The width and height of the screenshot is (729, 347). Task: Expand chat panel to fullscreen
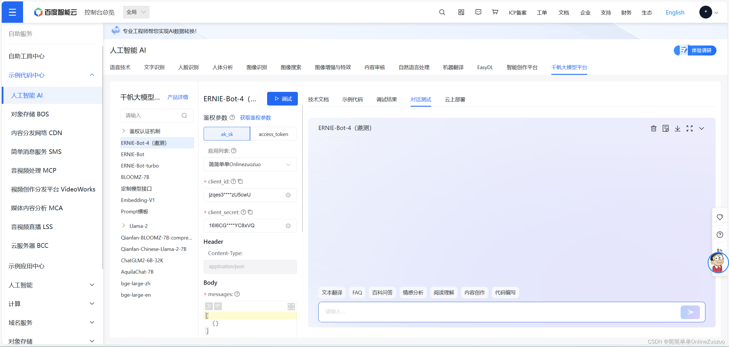[x=689, y=129]
